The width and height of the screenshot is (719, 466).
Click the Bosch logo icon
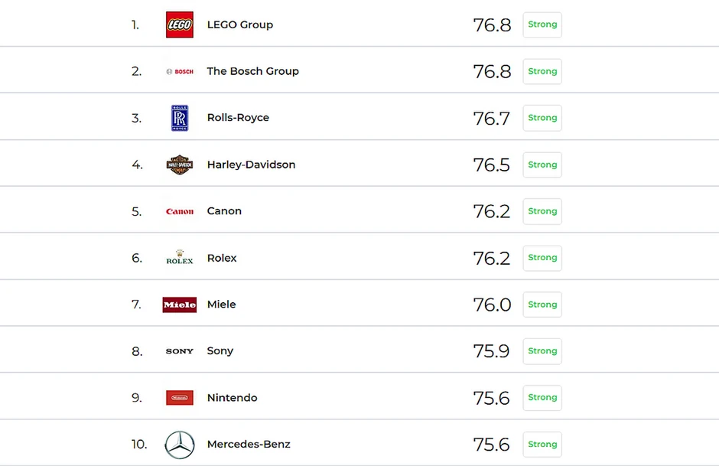pos(180,71)
